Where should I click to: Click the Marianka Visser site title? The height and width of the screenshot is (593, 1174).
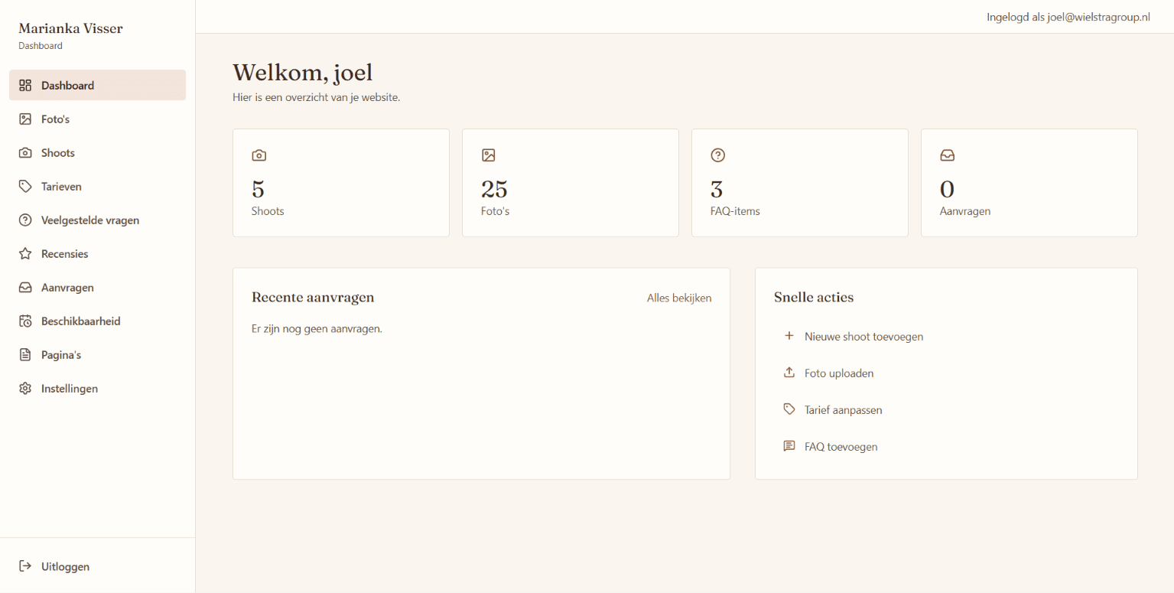coord(70,28)
